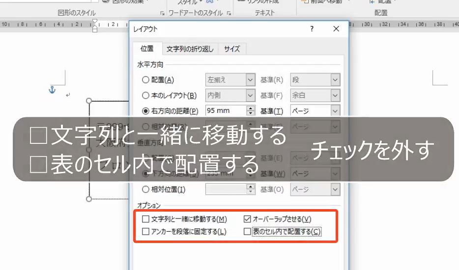The height and width of the screenshot is (270, 459).
Task: Select the 配置(A) radio button
Action: tap(145, 80)
